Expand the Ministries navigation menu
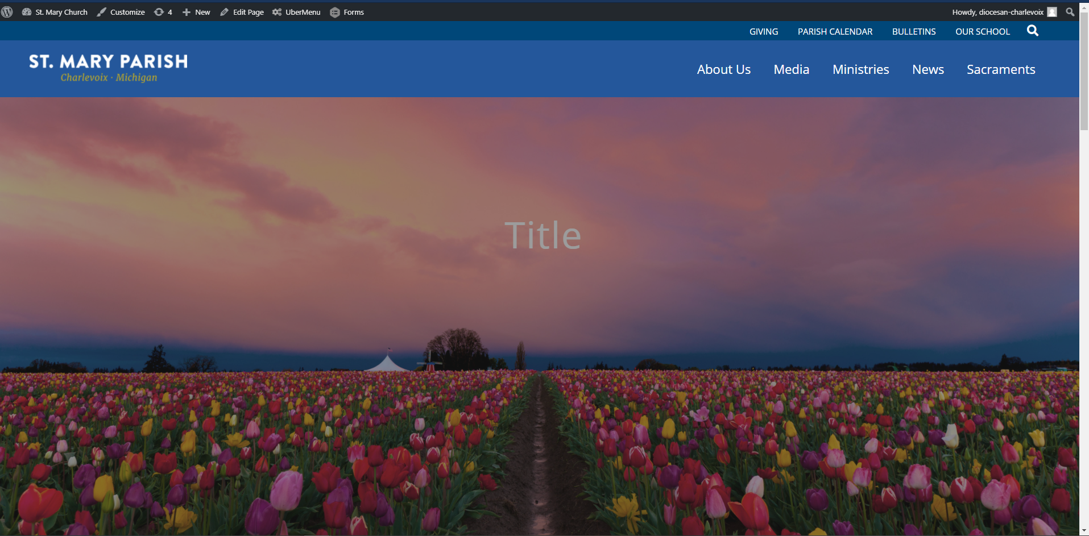This screenshot has height=536, width=1089. pos(860,69)
